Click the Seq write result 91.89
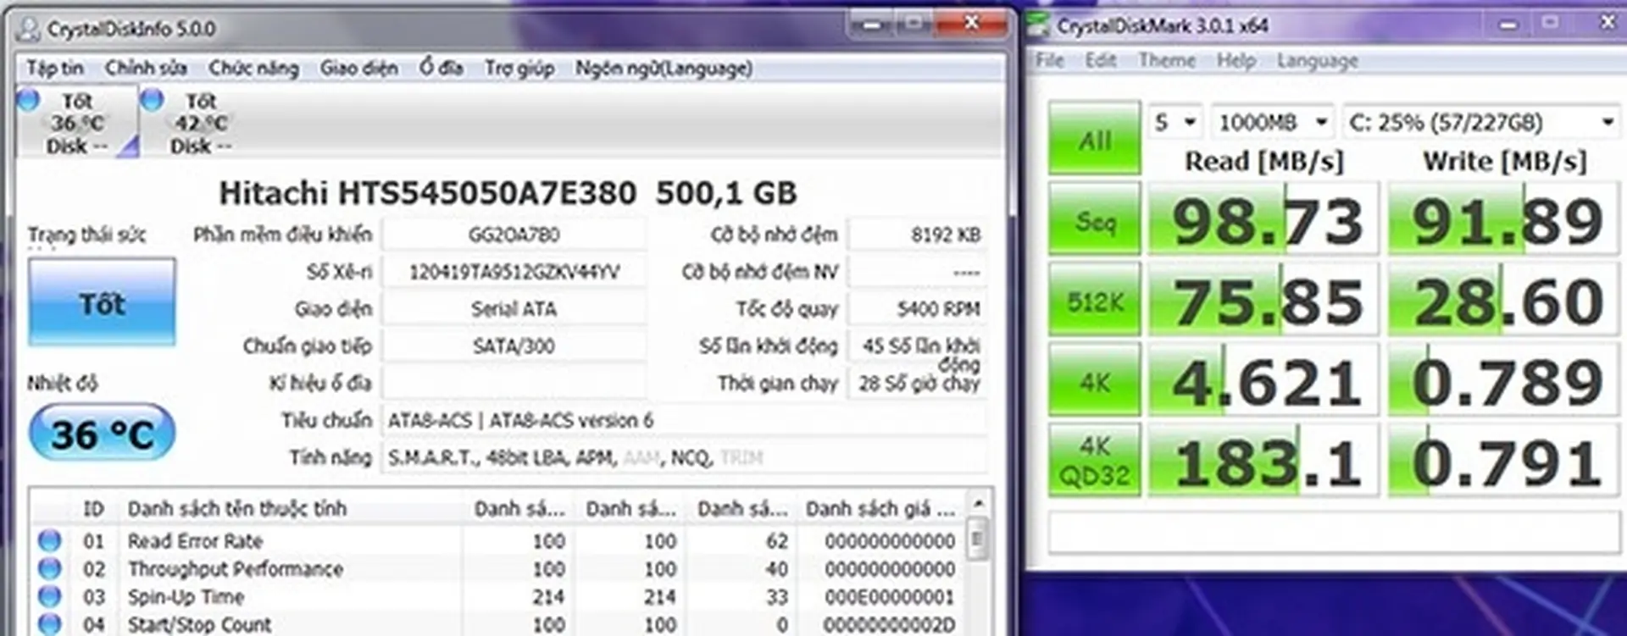Image resolution: width=1627 pixels, height=636 pixels. 1503,219
